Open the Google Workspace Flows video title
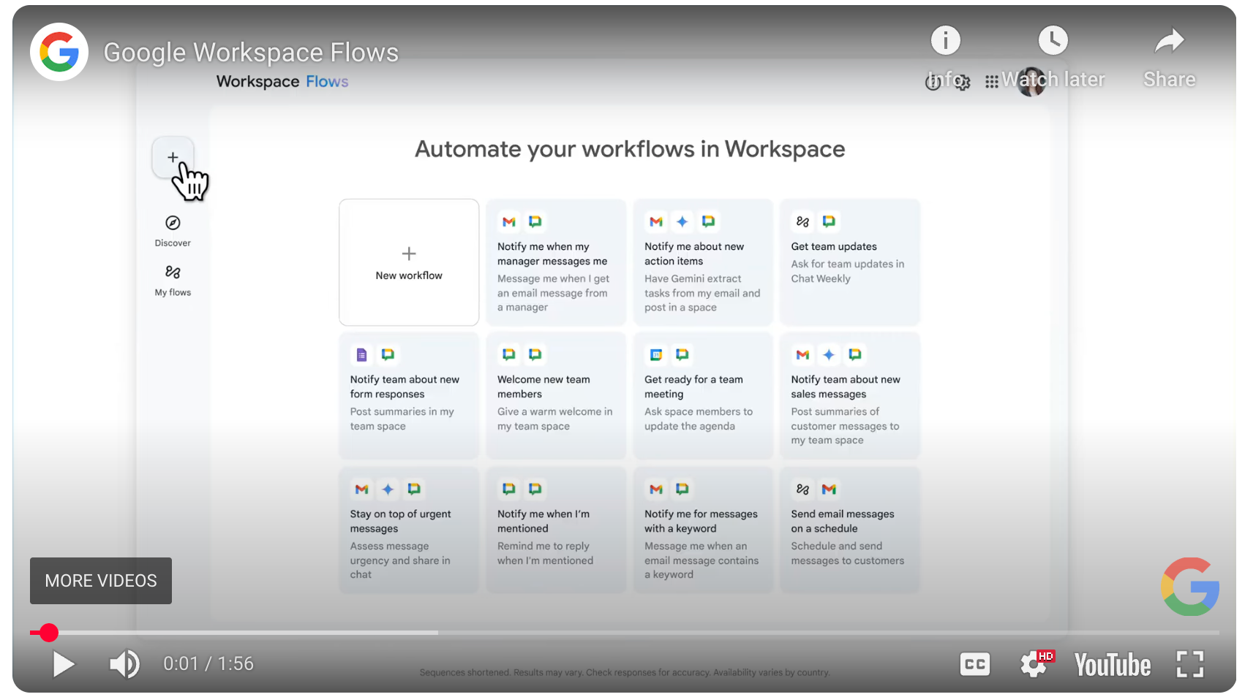This screenshot has width=1245, height=697. 251,53
